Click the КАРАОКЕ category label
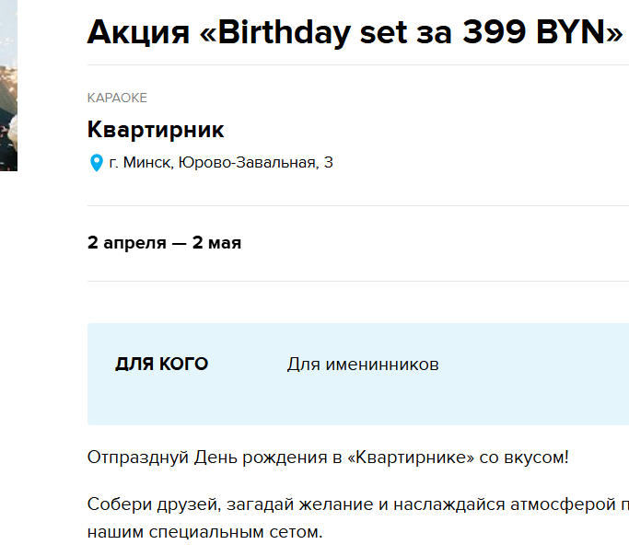629x556 pixels. click(117, 98)
